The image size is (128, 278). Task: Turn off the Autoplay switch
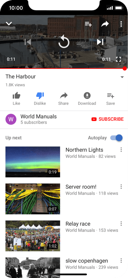click(x=117, y=138)
